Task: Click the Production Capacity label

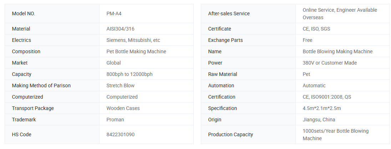Action: click(230, 134)
